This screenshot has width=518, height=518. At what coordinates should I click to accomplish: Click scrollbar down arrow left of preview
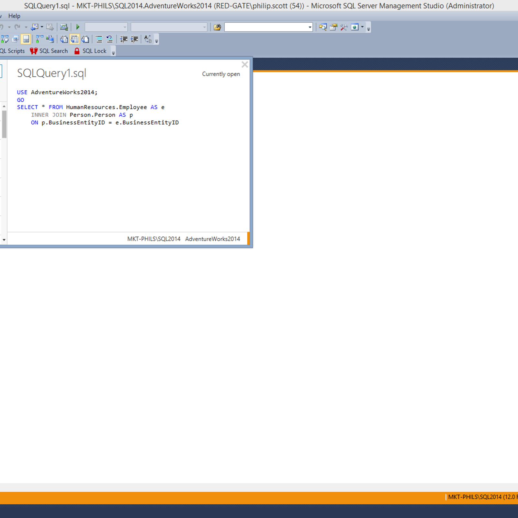tap(4, 240)
